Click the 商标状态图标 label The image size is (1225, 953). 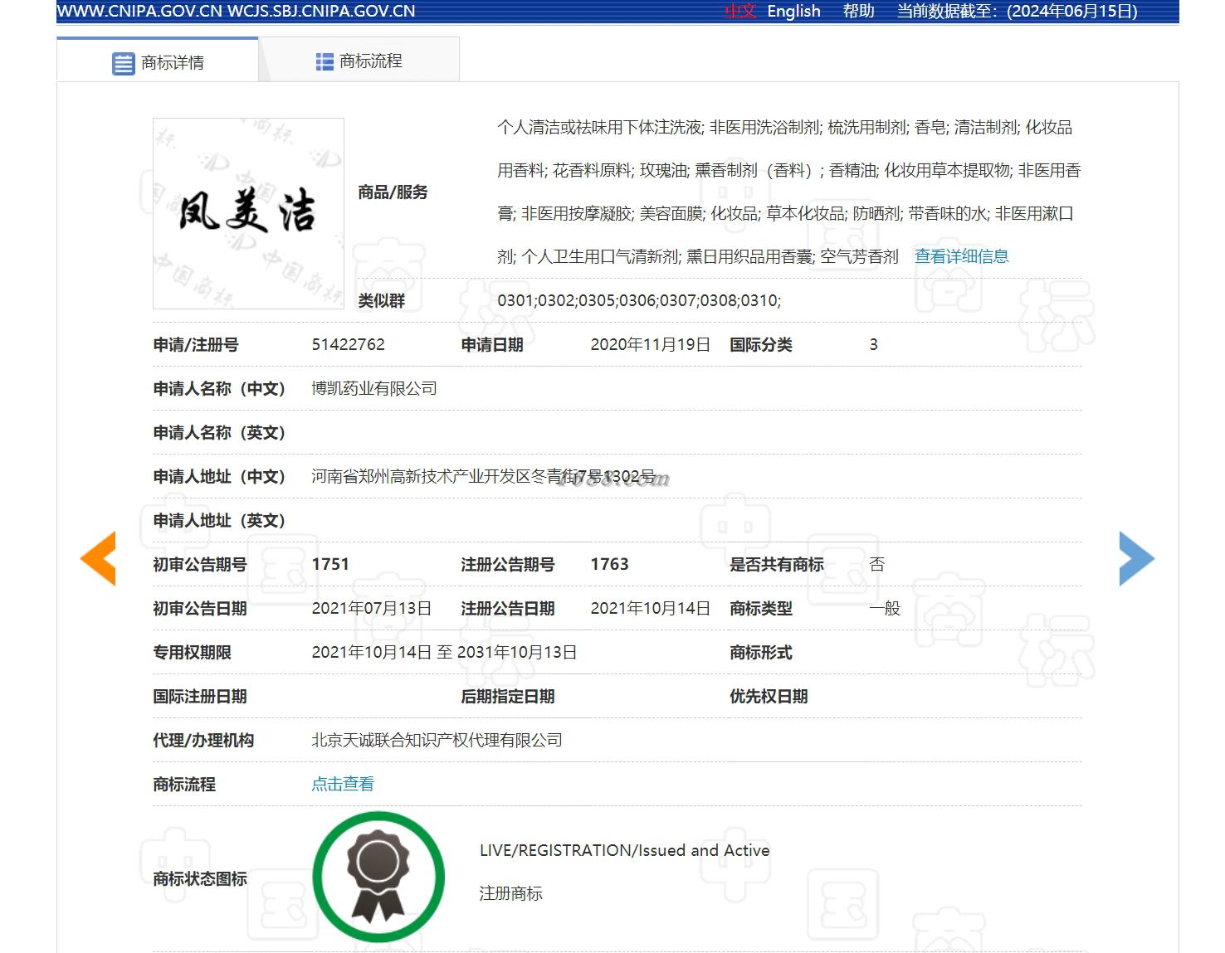tap(200, 878)
